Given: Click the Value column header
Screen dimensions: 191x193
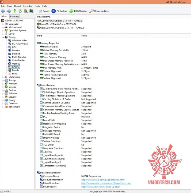Looking at the screenshot, I should 112,36.
